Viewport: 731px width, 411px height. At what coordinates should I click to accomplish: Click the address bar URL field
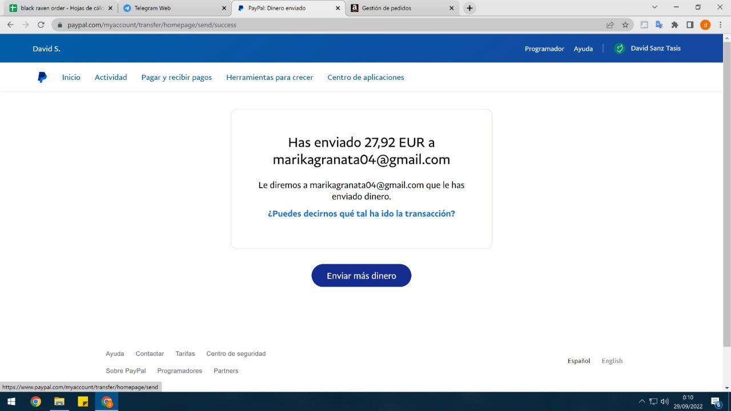(331, 25)
